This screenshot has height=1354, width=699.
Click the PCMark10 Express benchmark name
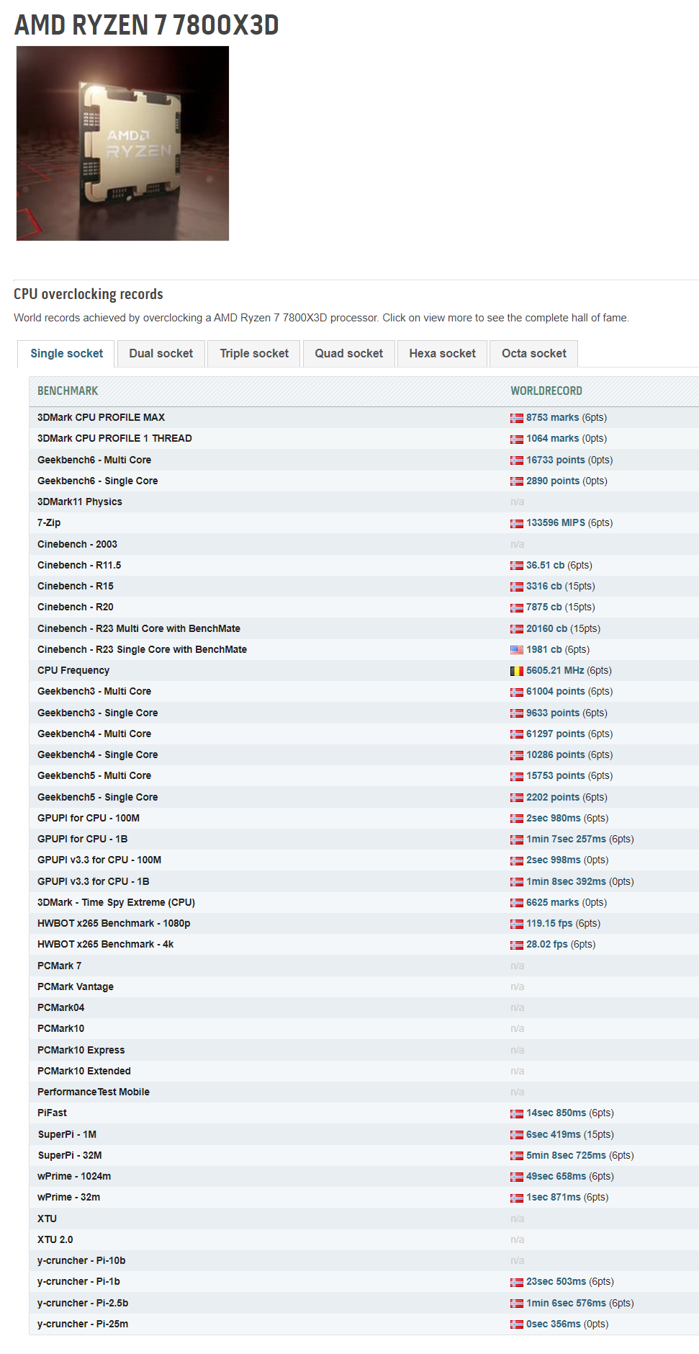[81, 1050]
